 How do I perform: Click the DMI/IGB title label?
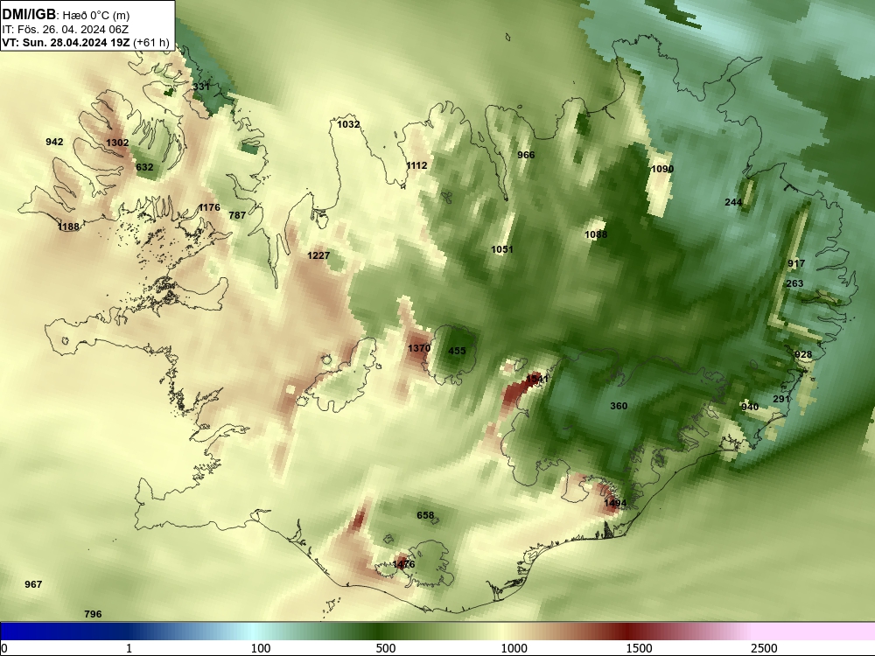click(x=29, y=15)
